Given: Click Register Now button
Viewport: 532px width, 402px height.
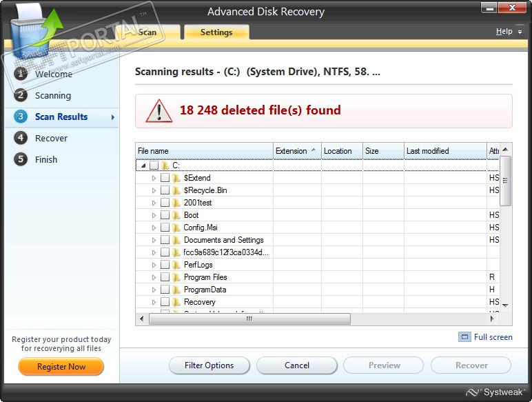Looking at the screenshot, I should click(61, 367).
